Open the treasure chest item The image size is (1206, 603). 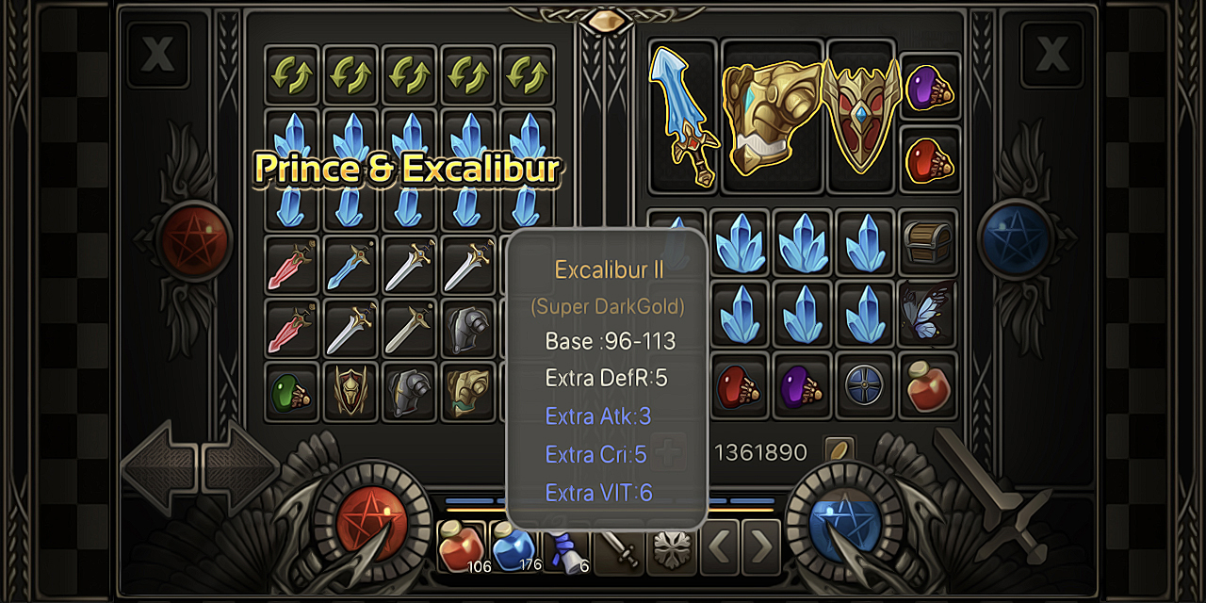928,243
